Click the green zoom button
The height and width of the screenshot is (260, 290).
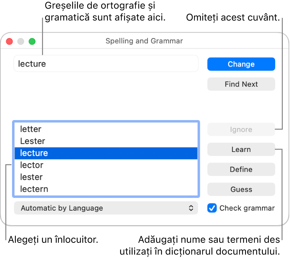[32, 41]
